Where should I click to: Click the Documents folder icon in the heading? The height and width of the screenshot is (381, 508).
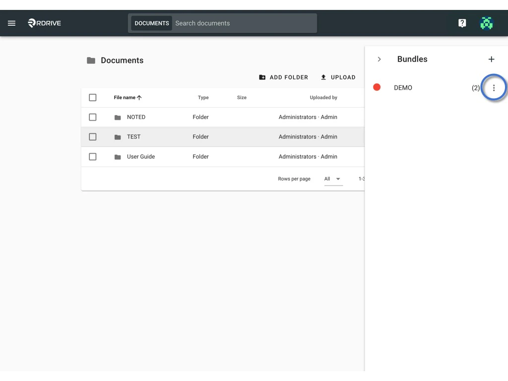(91, 60)
